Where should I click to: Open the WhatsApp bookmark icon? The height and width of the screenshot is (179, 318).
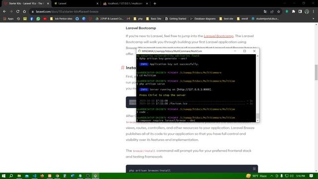(x=38, y=19)
